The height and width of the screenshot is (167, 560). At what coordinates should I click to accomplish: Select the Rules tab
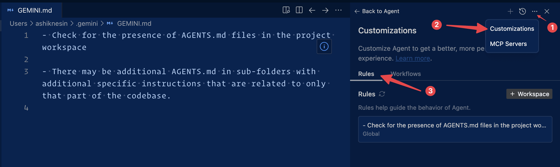[x=366, y=74]
